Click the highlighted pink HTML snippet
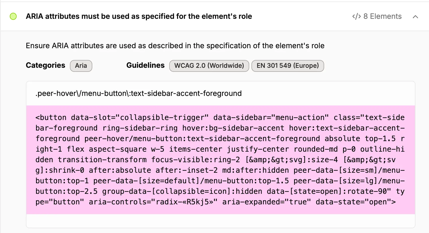429x233 pixels. coord(219,159)
